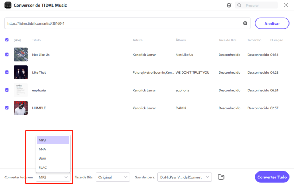Choose FLAC from the format list
This screenshot has height=185, width=294.
pyautogui.click(x=53, y=168)
